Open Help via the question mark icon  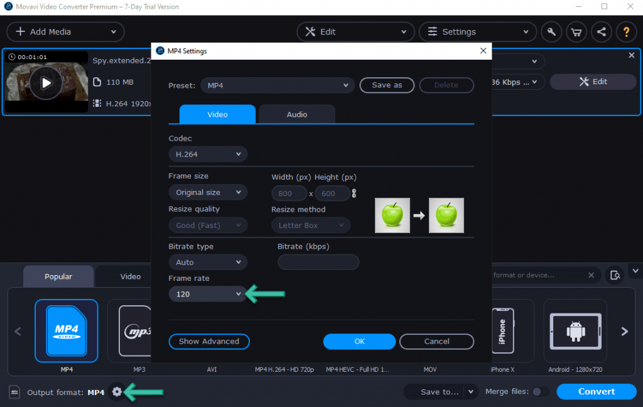pos(625,31)
